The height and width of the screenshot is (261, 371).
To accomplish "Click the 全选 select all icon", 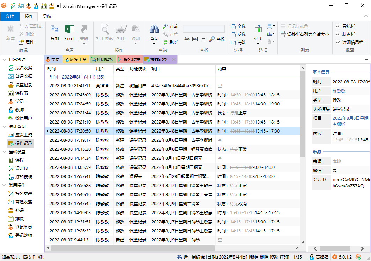I will (233, 26).
